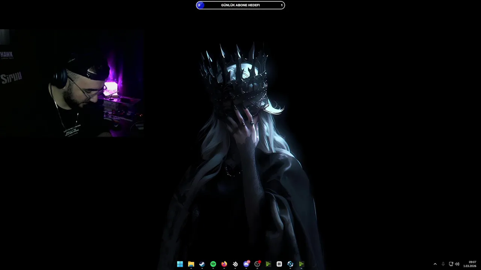Open green arrow app after the blue hexagon icon
This screenshot has height=270, width=481.
[301, 264]
